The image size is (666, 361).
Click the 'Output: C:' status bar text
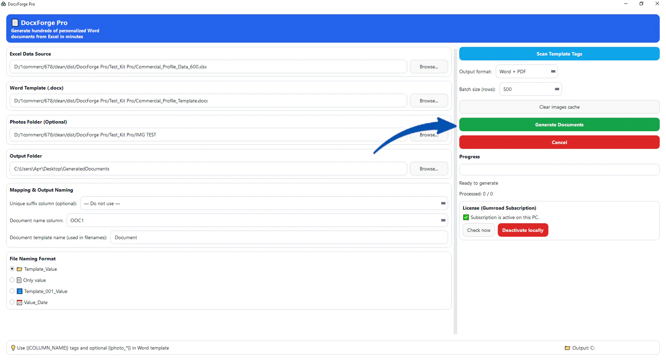click(583, 348)
